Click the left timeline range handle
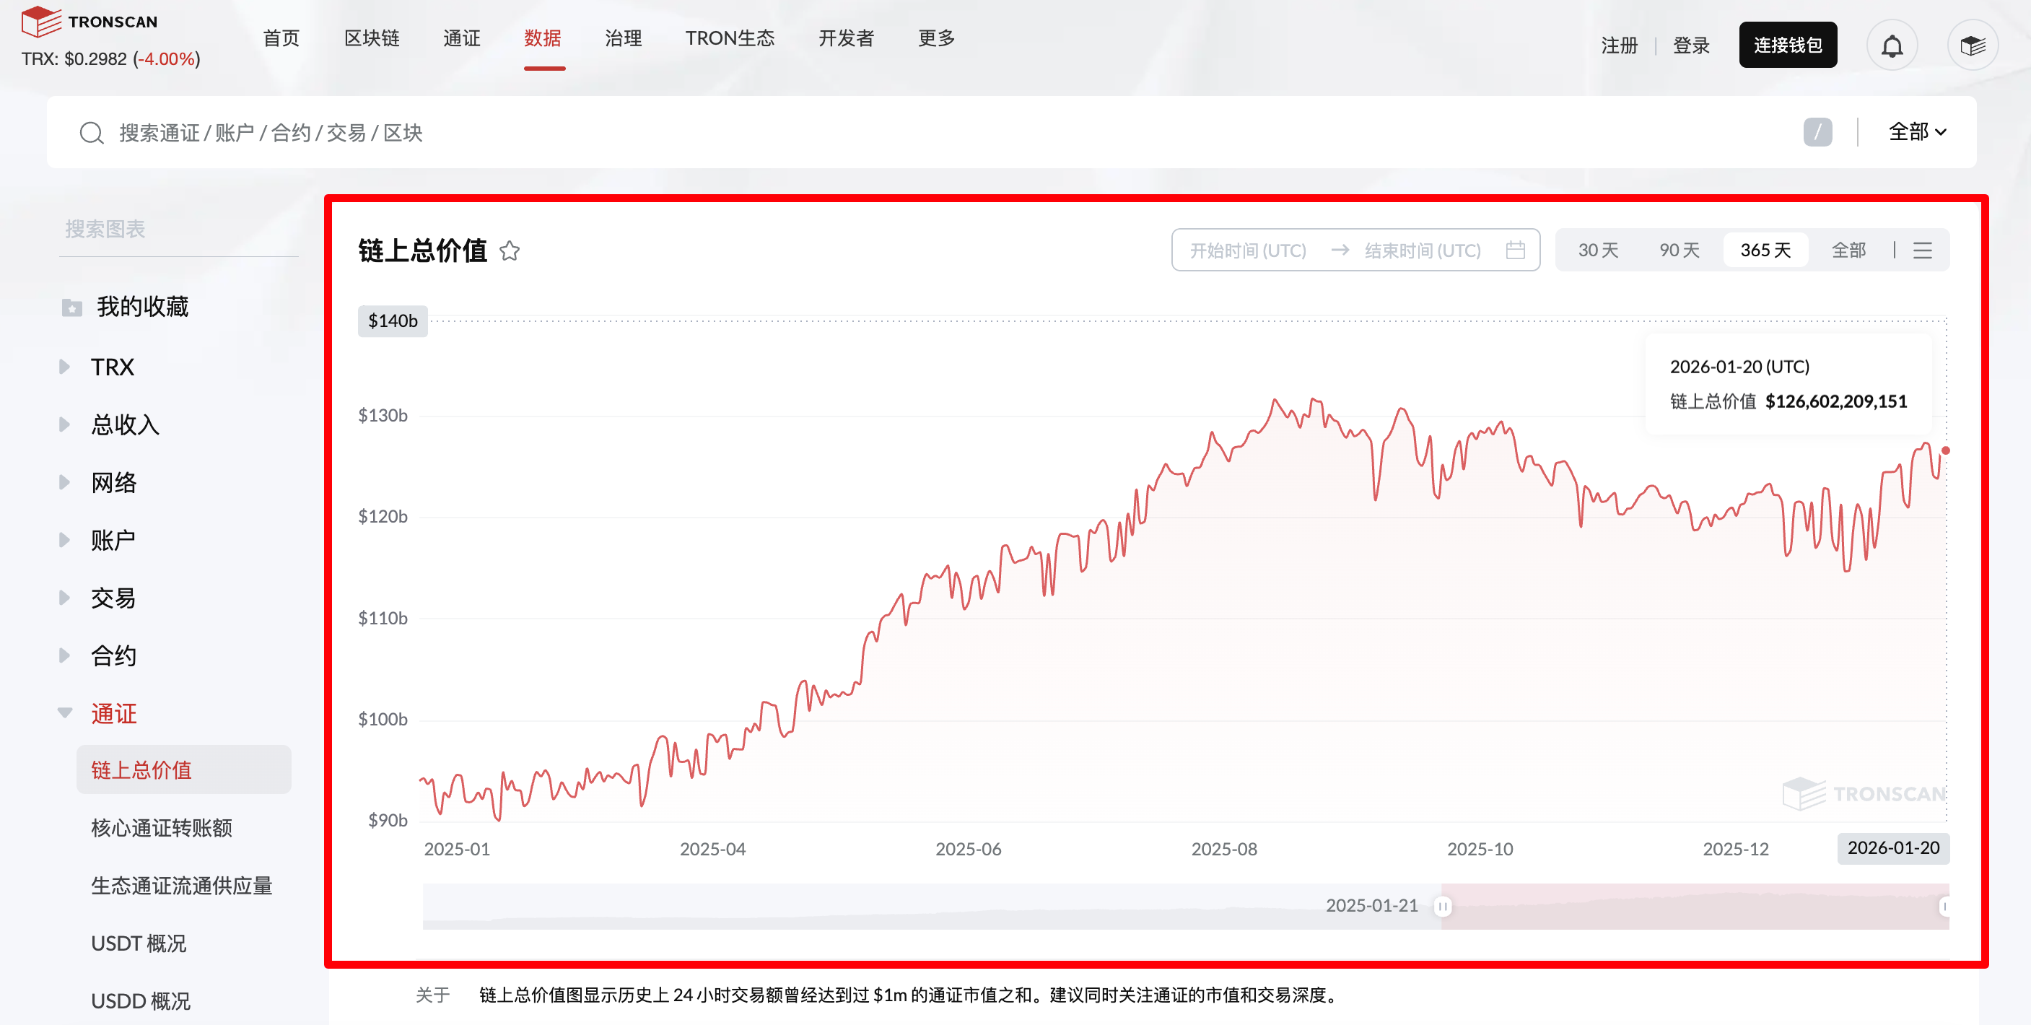 (1442, 907)
